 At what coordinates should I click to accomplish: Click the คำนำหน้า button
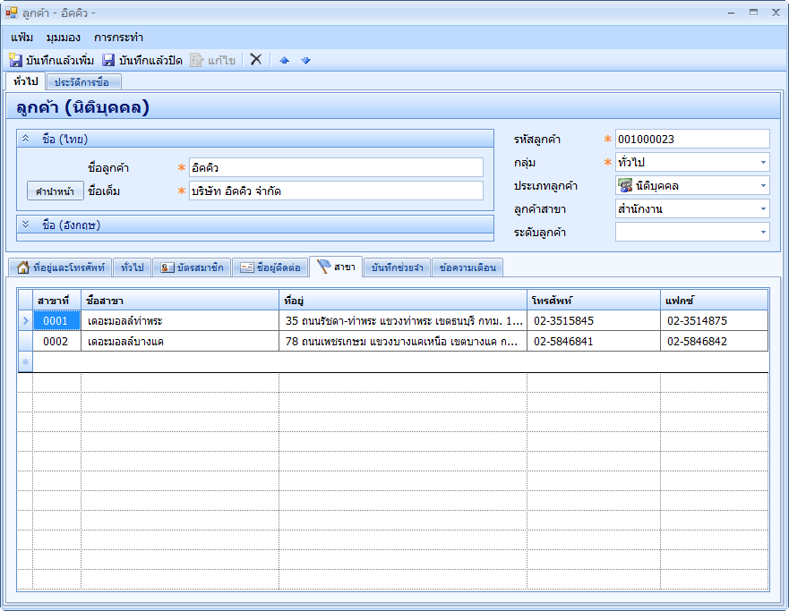click(x=56, y=191)
